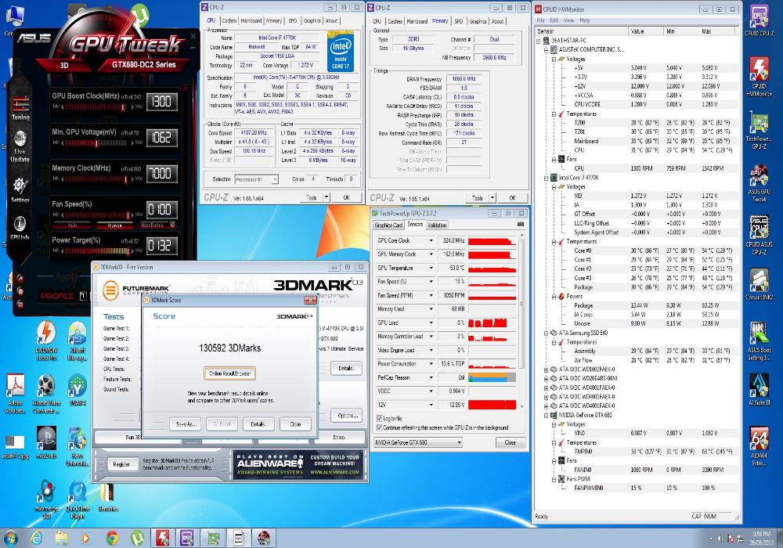
Task: Open GPU Tweak Settings gear icon
Action: tap(20, 189)
